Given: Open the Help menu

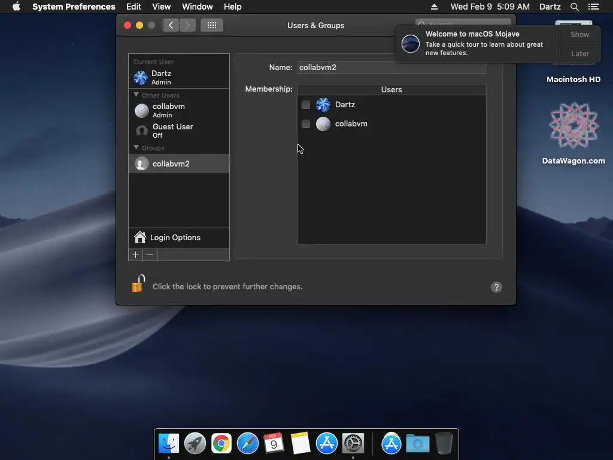Looking at the screenshot, I should click(x=233, y=7).
